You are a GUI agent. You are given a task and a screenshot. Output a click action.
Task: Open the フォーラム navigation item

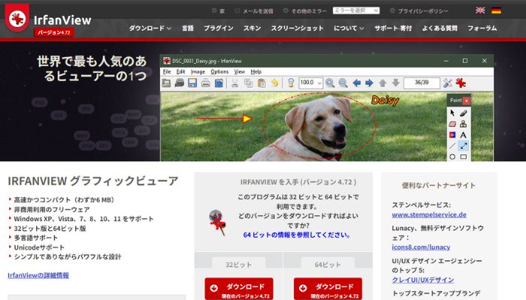(482, 28)
